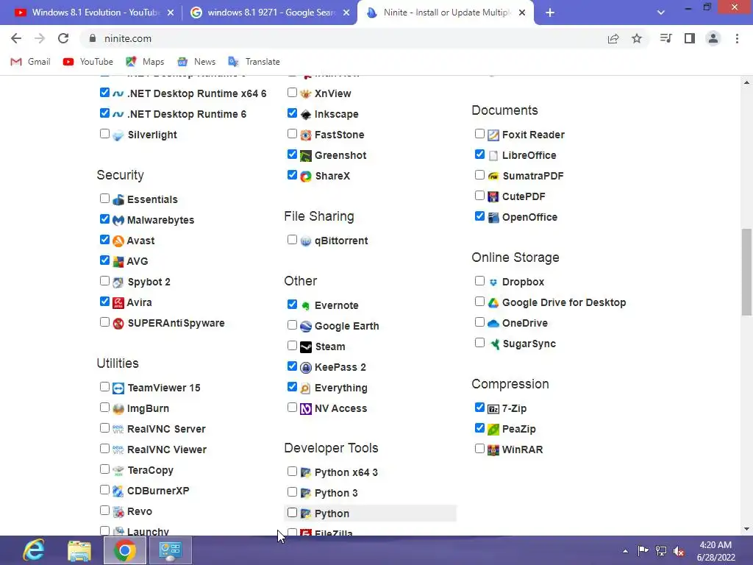Open the Translate bookmark
The width and height of the screenshot is (753, 565).
[x=254, y=62]
